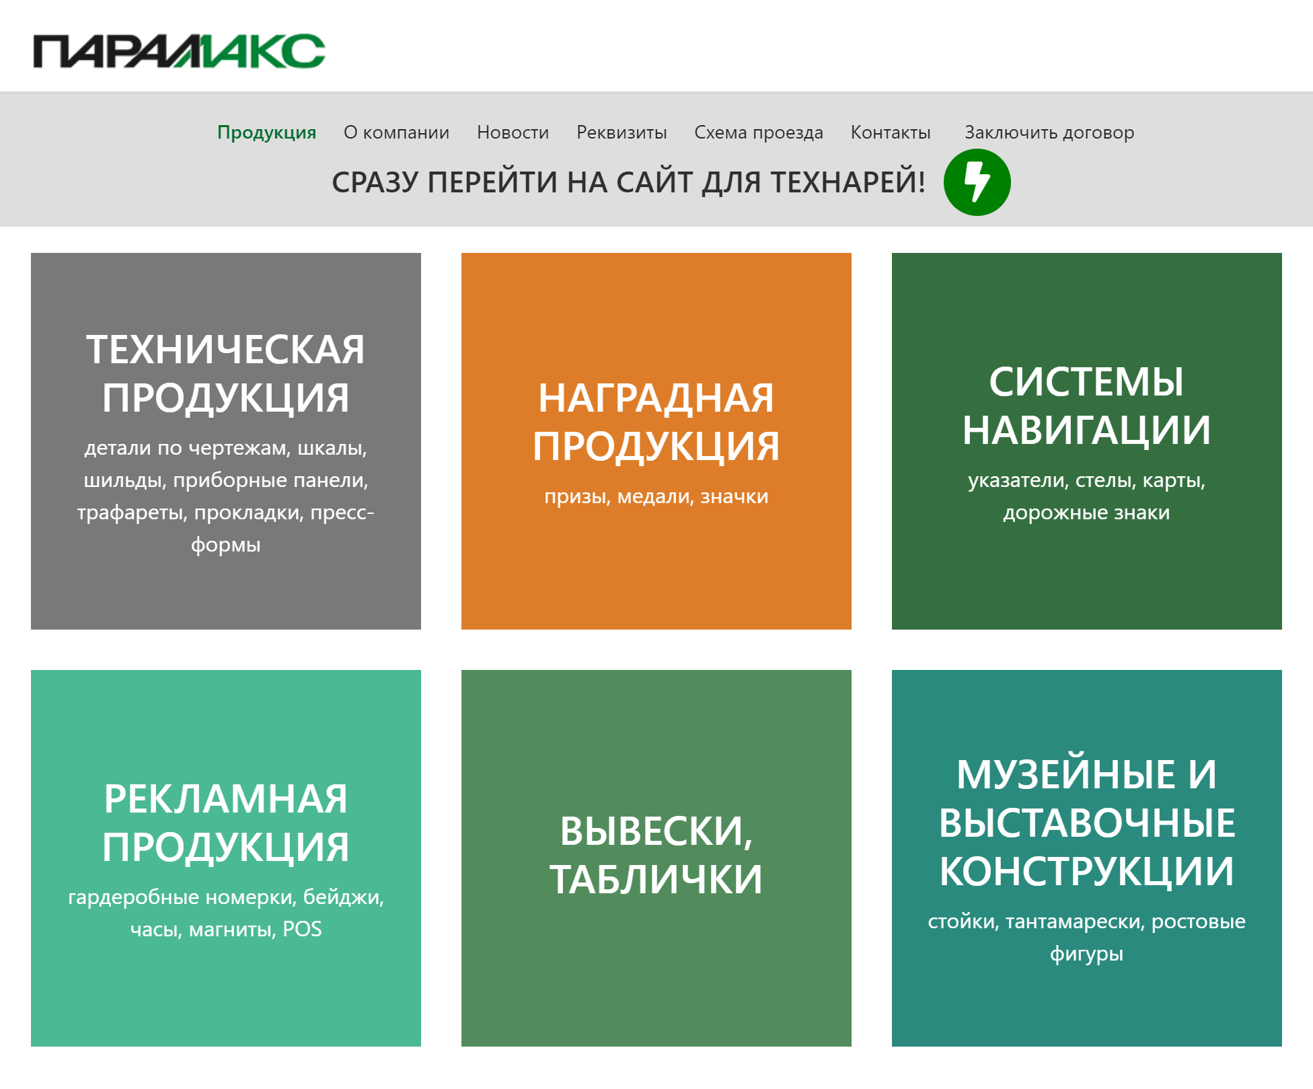Open the Наградная продукция tile

tap(656, 441)
